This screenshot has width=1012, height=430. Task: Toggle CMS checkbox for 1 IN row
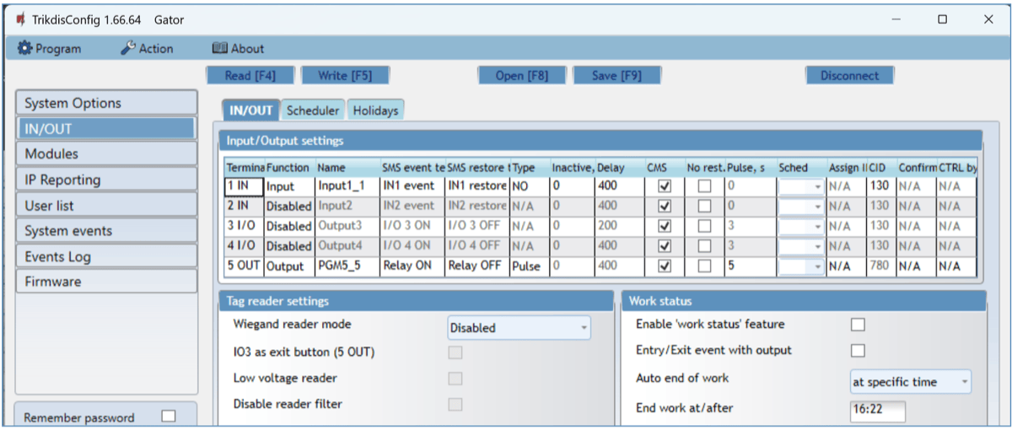click(x=664, y=185)
